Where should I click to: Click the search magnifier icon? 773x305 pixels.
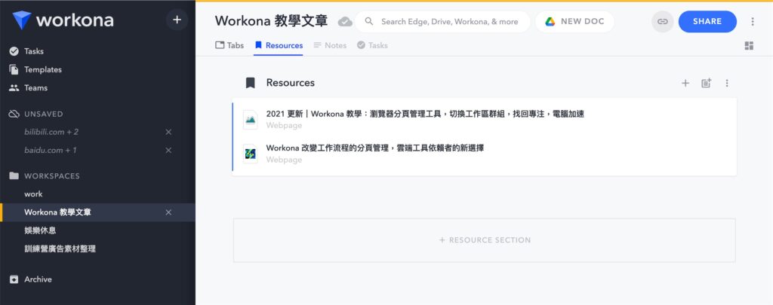point(368,21)
